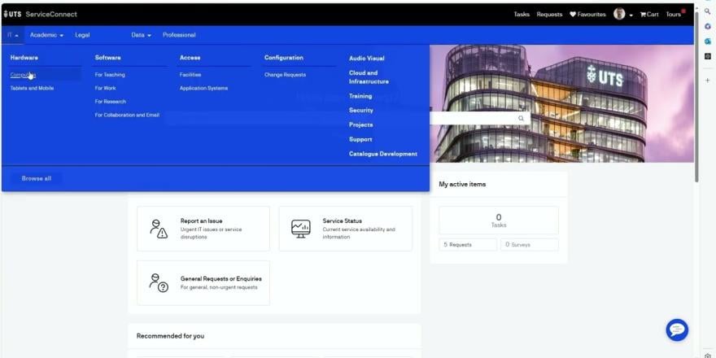The height and width of the screenshot is (358, 716).
Task: Select Tablets and Mobile under Hardware
Action: pyautogui.click(x=32, y=88)
